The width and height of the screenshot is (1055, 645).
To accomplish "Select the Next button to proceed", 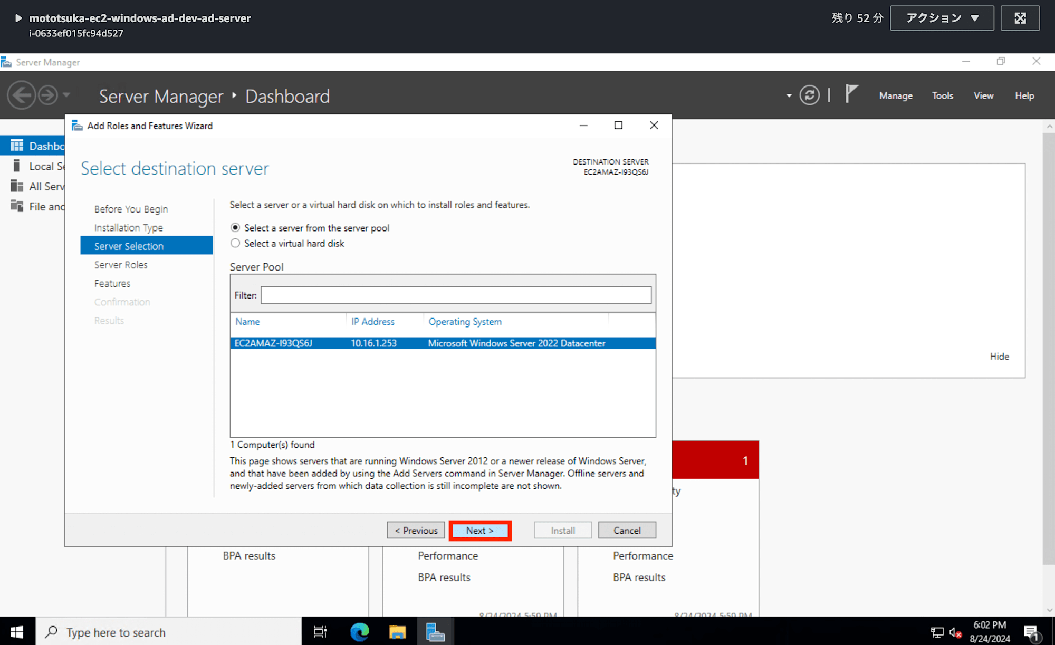I will [x=479, y=531].
